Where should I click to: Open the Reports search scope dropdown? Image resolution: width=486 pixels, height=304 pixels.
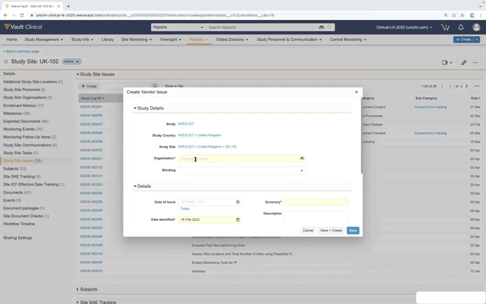pyautogui.click(x=178, y=27)
